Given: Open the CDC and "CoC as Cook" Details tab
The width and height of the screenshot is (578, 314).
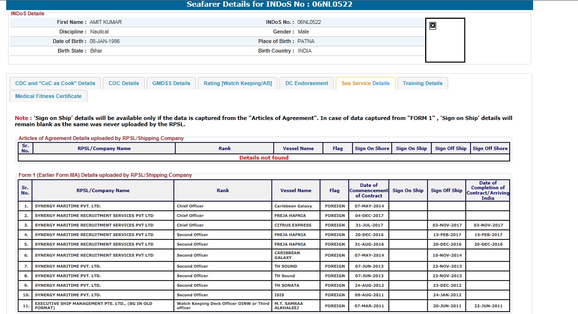Looking at the screenshot, I should click(x=55, y=83).
